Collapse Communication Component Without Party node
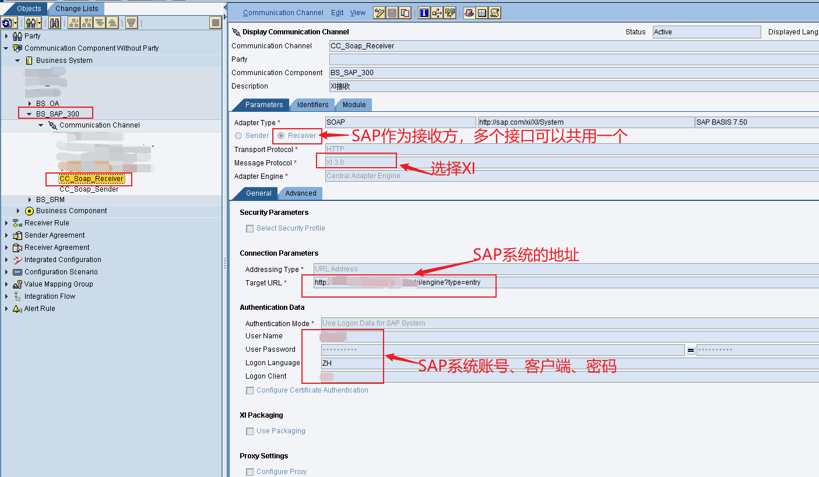Image resolution: width=819 pixels, height=477 pixels. click(x=6, y=48)
